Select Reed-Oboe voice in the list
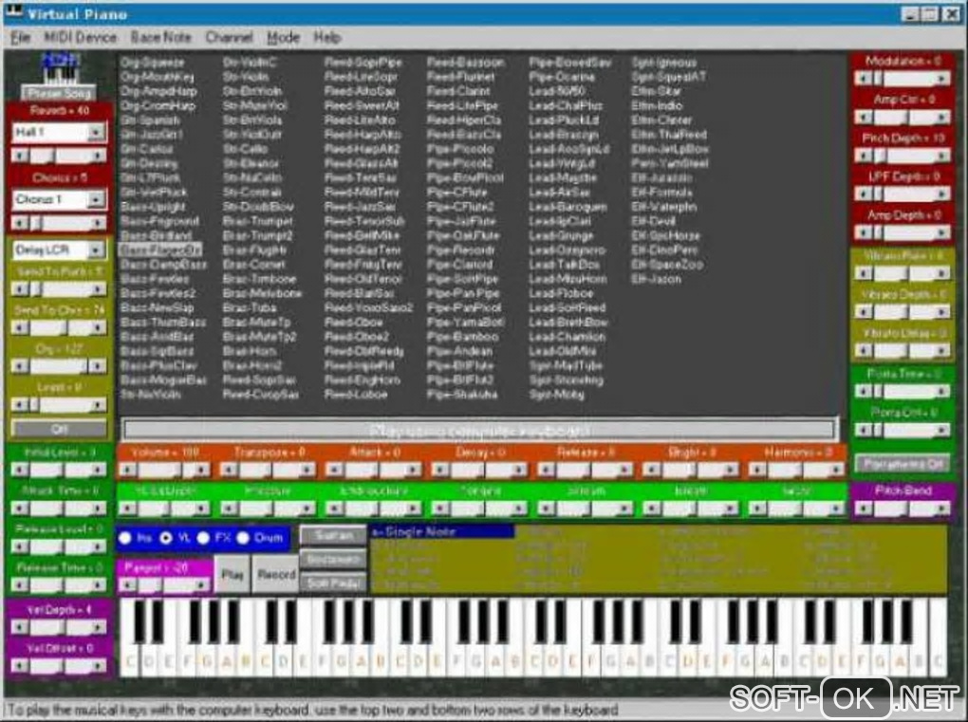968x722 pixels. click(354, 323)
